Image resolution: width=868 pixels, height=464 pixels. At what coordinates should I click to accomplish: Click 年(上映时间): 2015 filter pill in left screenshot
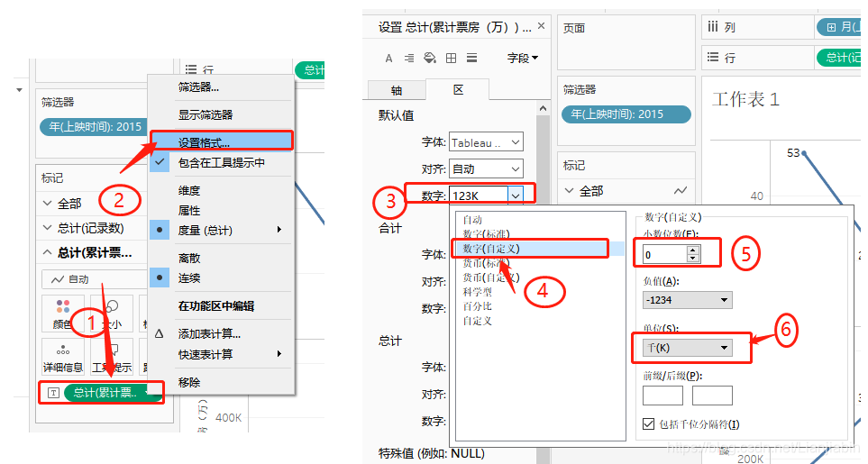tap(96, 127)
